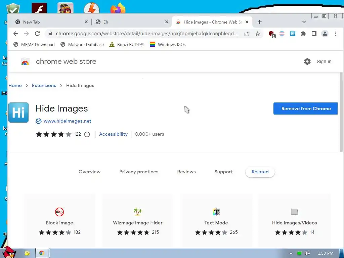Click the site lock icon in address bar

[x=51, y=34]
